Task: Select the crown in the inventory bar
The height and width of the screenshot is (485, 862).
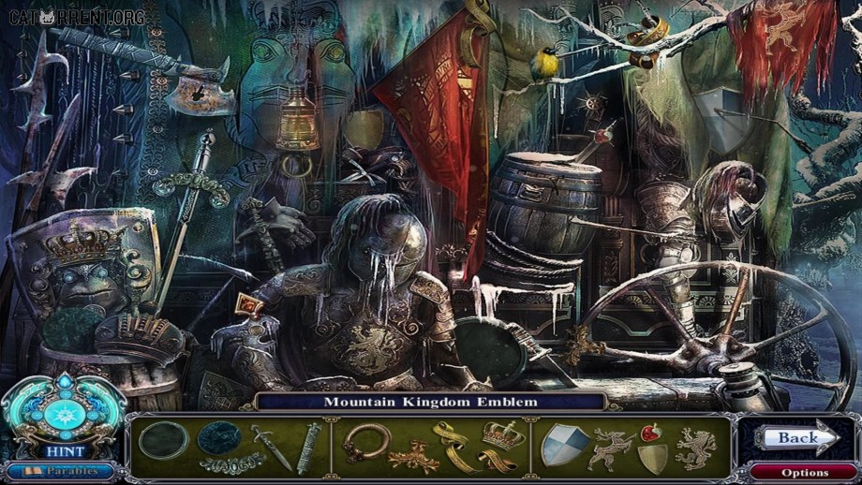Action: (503, 435)
